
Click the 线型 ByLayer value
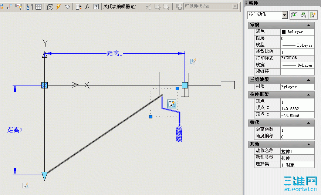coord(297,45)
